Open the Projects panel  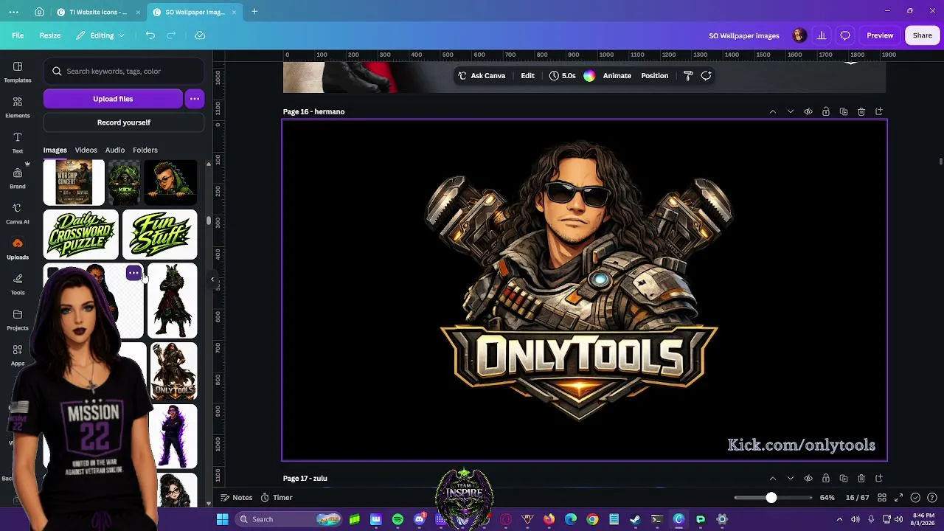[x=18, y=319]
